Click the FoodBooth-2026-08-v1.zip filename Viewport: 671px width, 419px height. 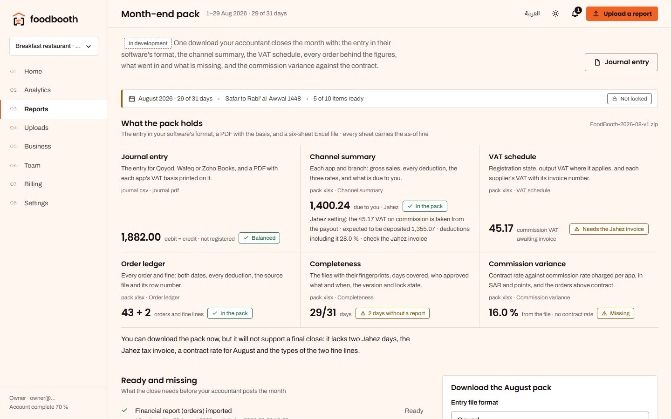[624, 124]
